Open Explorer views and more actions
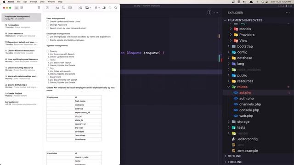The image size is (294, 165). pyautogui.click(x=288, y=12)
